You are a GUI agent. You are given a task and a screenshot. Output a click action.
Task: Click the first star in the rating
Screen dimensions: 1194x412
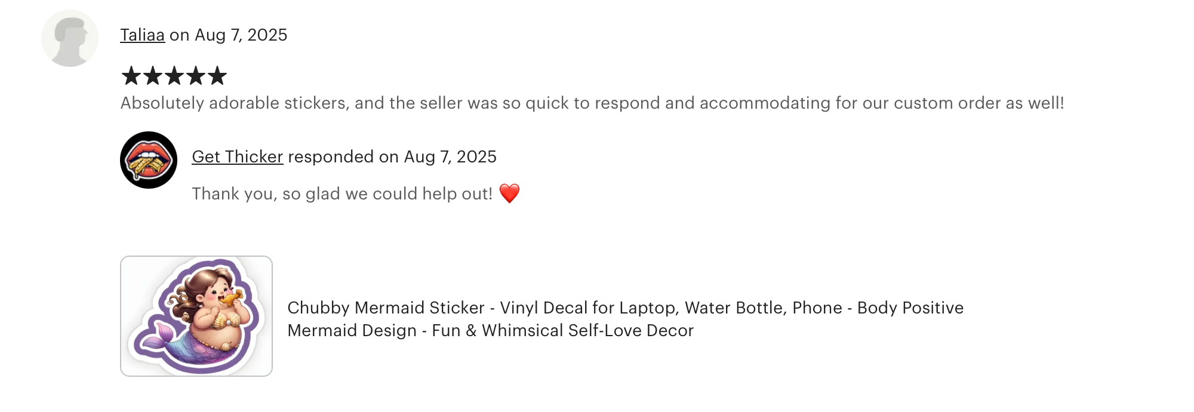131,76
